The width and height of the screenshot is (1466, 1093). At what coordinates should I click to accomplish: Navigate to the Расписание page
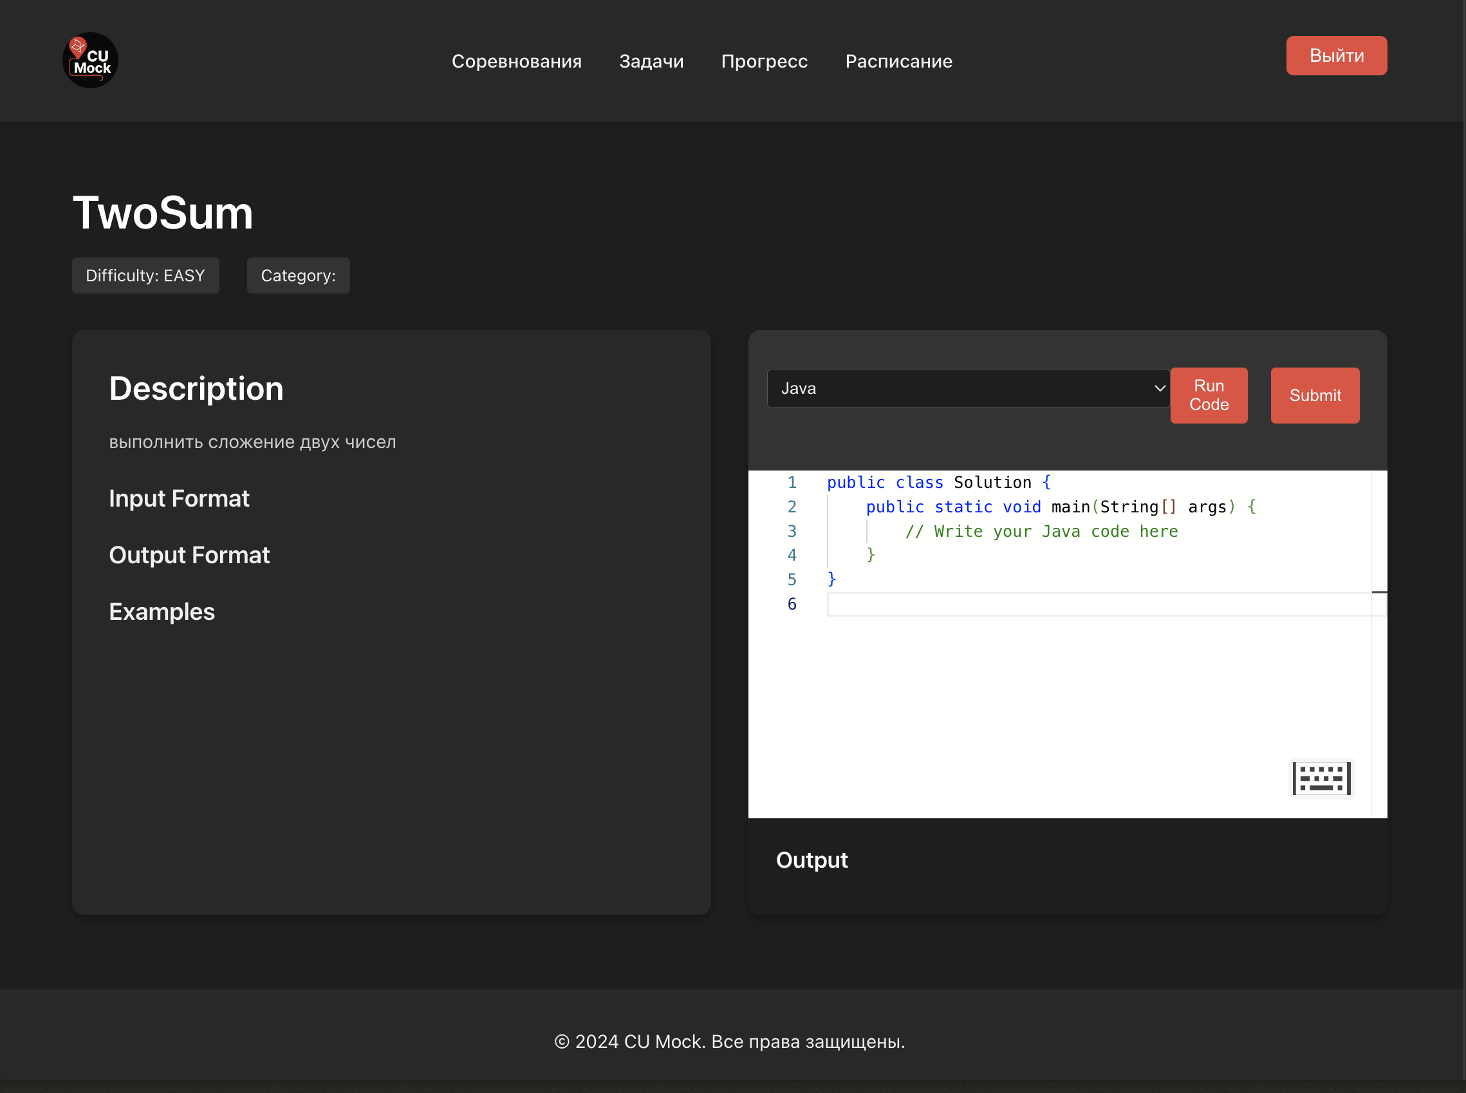point(898,61)
